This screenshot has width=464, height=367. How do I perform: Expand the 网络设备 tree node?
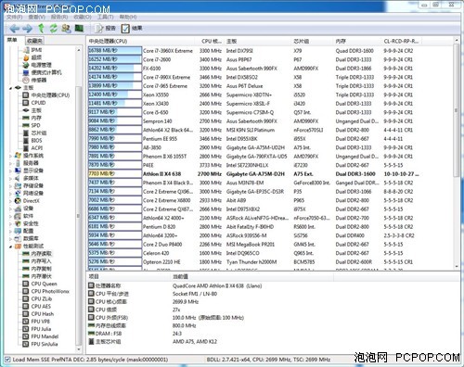coord(11,194)
